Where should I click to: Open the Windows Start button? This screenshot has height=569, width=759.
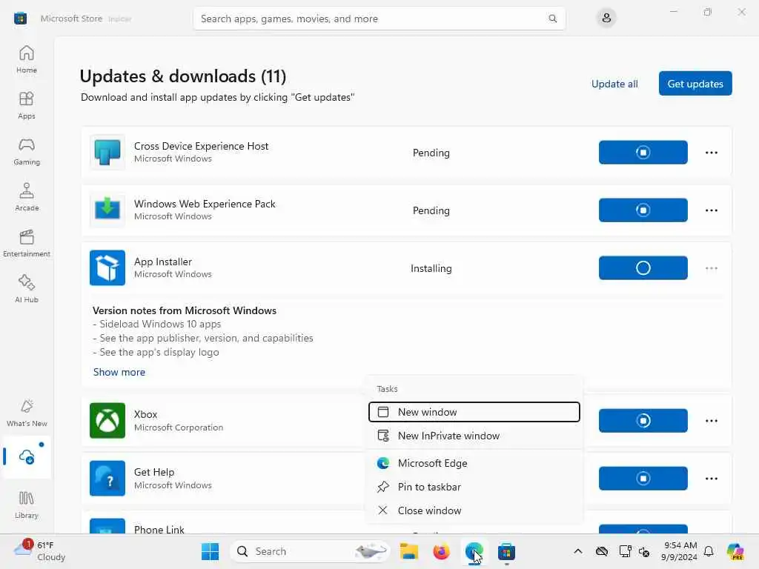tap(210, 551)
